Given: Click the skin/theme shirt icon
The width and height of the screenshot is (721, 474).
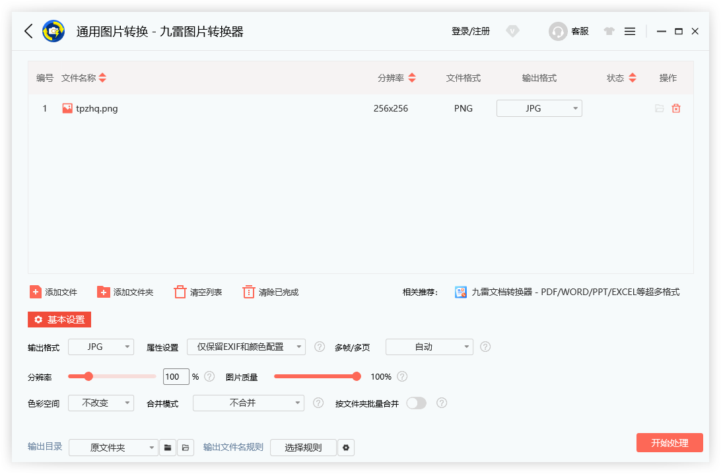Looking at the screenshot, I should pos(609,31).
